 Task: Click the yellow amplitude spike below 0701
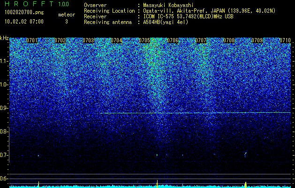38,184
